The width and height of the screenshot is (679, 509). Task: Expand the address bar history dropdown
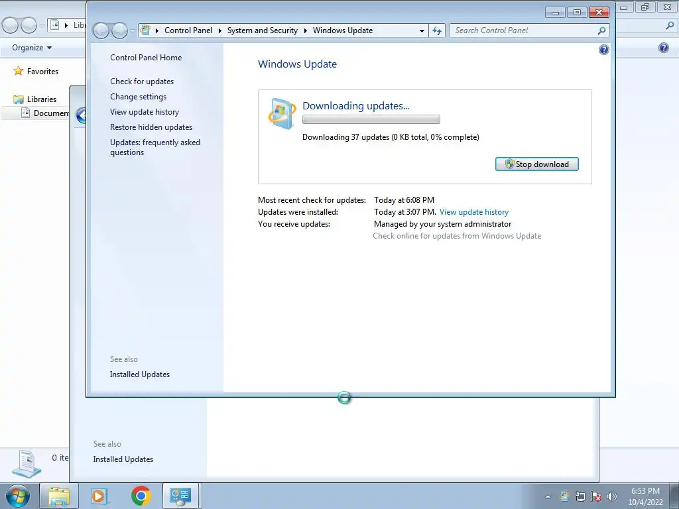click(422, 30)
